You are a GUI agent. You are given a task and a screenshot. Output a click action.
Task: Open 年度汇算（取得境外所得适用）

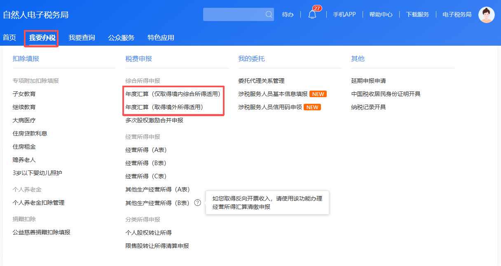click(164, 107)
